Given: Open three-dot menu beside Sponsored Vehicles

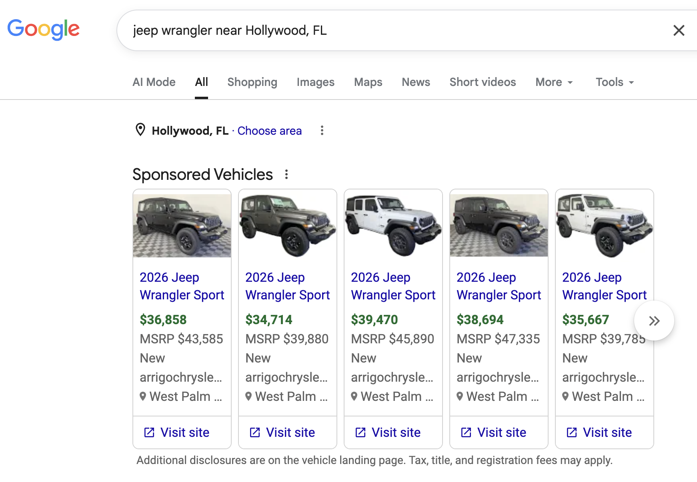Looking at the screenshot, I should coord(286,174).
